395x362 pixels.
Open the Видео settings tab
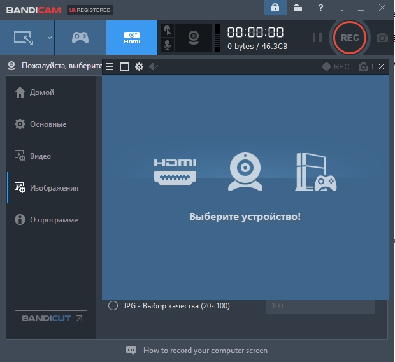pos(32,156)
